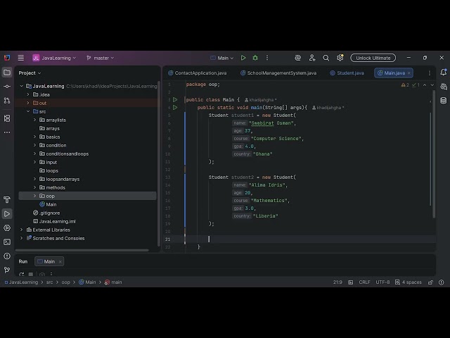Open the Structure tool window
The width and height of the screenshot is (450, 338).
click(x=7, y=118)
